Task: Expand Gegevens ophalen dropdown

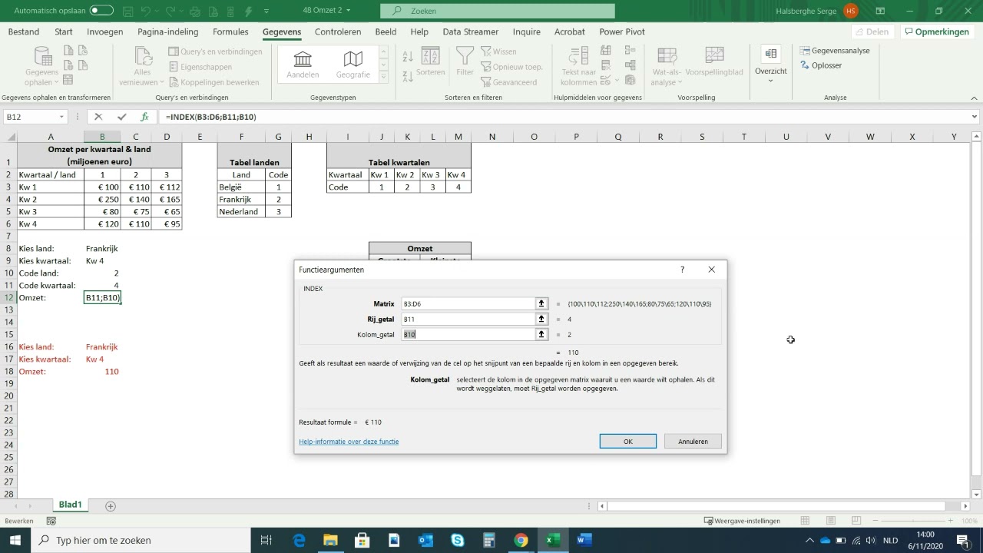Action: point(55,82)
